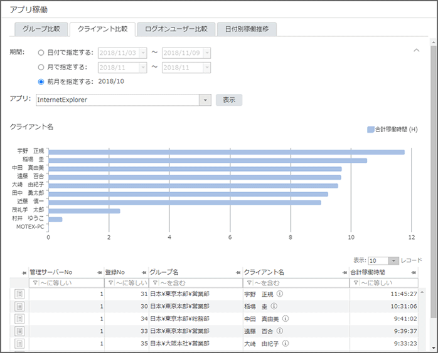This screenshot has width=438, height=353.
Task: Click 宇野 正規 bar in chart
Action: [227, 152]
